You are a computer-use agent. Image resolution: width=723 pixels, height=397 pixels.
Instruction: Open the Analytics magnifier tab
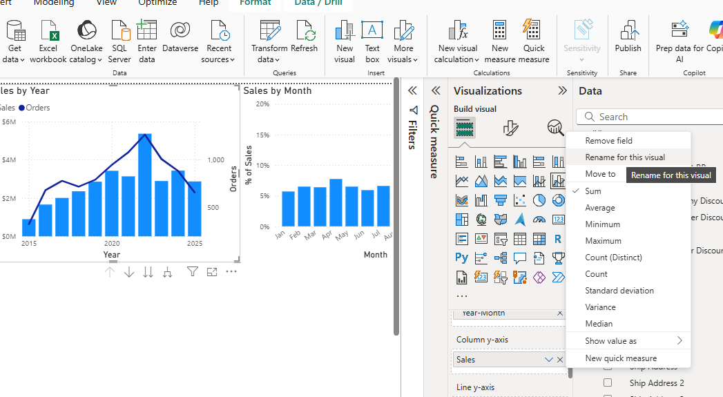tap(555, 128)
